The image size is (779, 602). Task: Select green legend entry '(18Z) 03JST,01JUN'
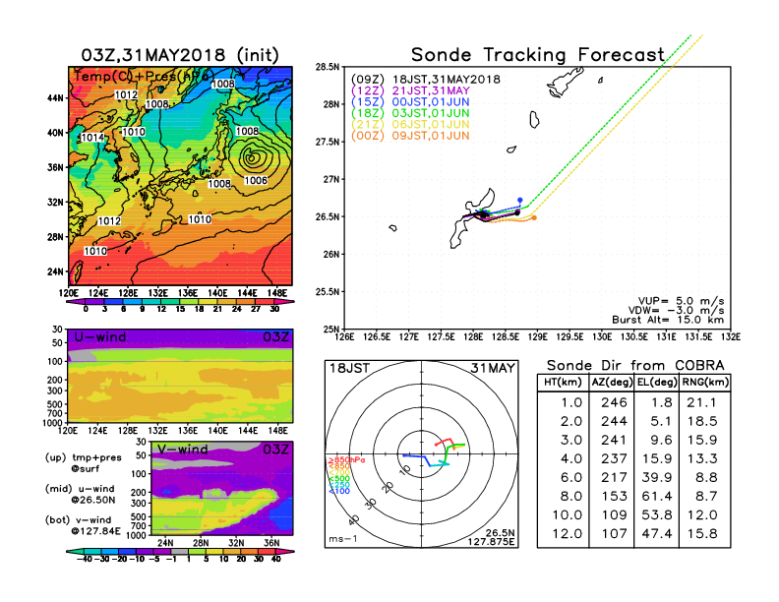[x=410, y=113]
